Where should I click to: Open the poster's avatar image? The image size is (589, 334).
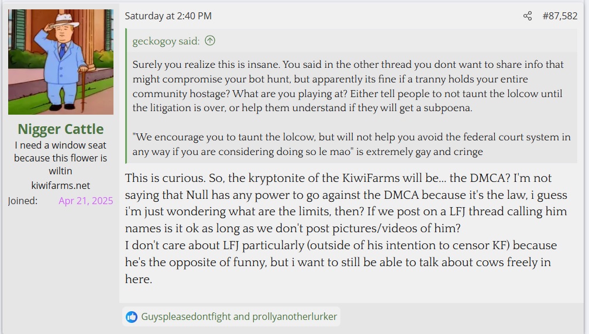[x=61, y=61]
